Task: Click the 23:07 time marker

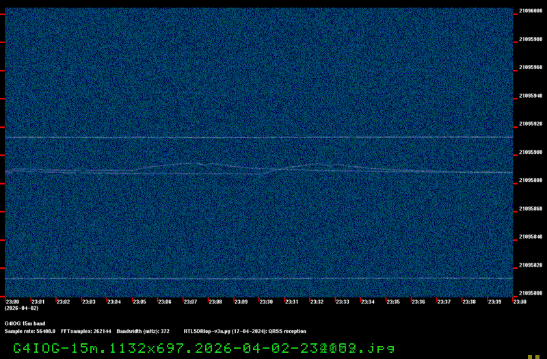Action: 190,302
